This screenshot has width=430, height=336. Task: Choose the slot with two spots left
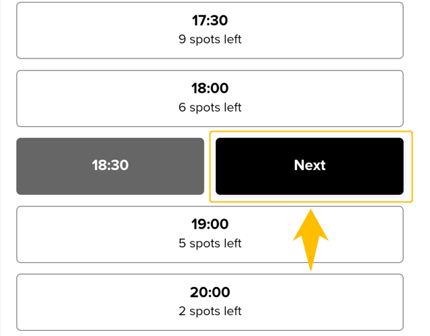(210, 302)
